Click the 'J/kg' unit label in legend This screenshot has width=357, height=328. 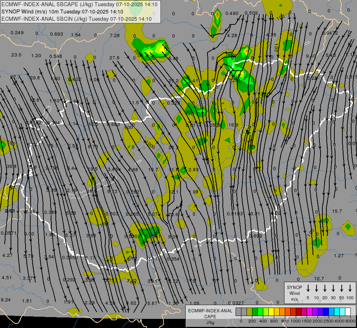210,323
